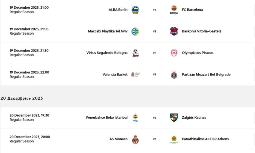
Task: Click the Valencia Basket team name
Action: point(115,75)
